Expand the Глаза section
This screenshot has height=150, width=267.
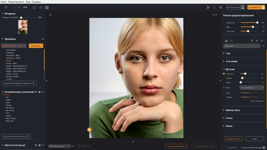tap(224, 118)
